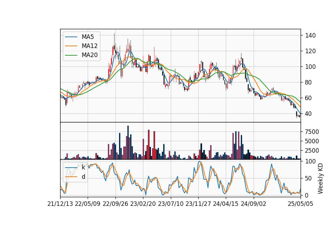334x240 pixels.
Task: Click the orange MA12 legend line sample
Action: pyautogui.click(x=71, y=46)
